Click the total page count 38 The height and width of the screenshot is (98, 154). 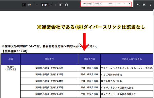[x=29, y=5]
